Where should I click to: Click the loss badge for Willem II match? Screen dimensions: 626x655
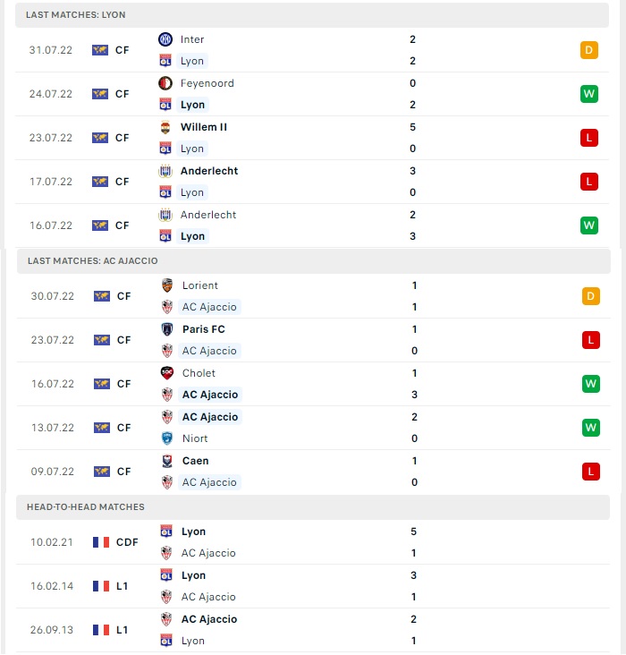(x=588, y=138)
